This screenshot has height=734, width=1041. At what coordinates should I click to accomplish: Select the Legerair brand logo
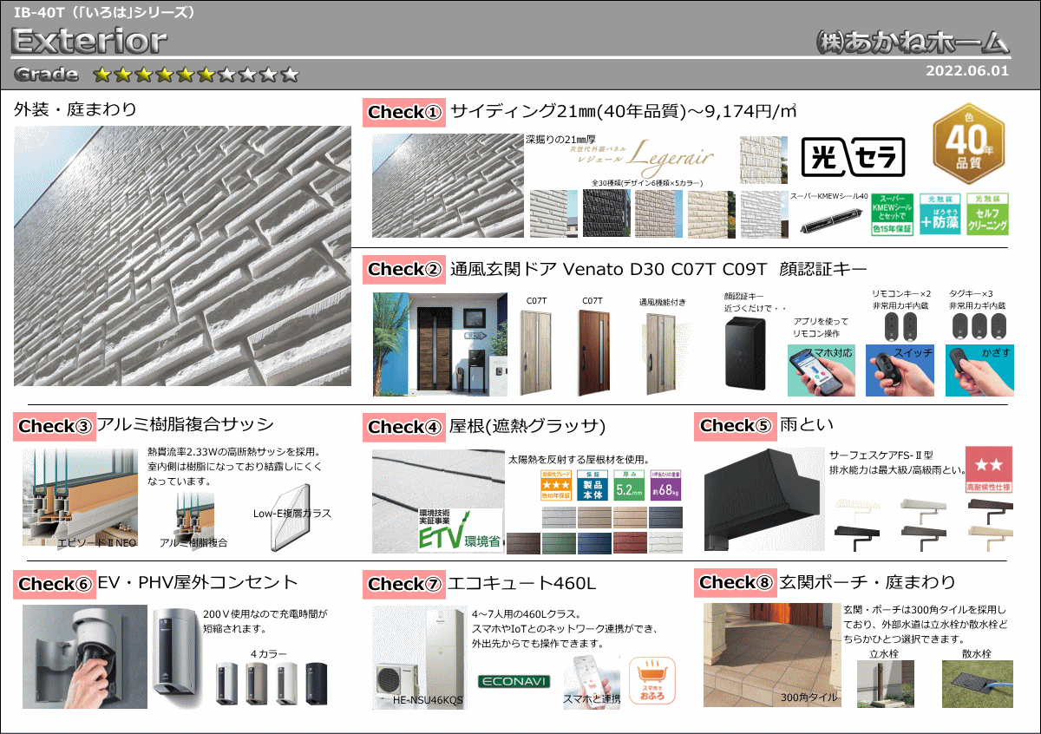[641, 156]
